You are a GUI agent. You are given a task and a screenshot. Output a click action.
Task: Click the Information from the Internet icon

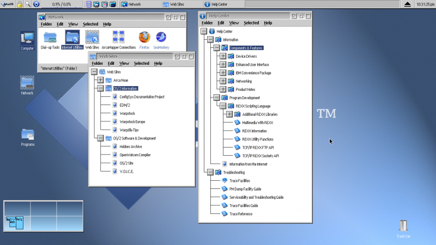point(225,164)
